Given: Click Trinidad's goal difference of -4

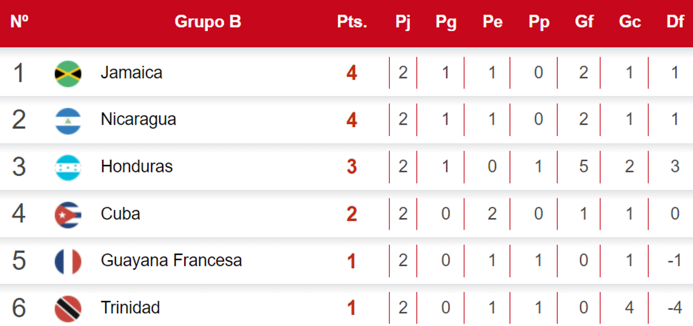Looking at the screenshot, I should 675,308.
